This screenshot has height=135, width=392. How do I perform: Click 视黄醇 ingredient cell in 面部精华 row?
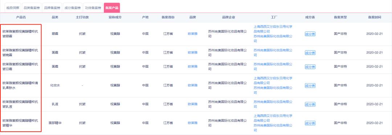115,123
